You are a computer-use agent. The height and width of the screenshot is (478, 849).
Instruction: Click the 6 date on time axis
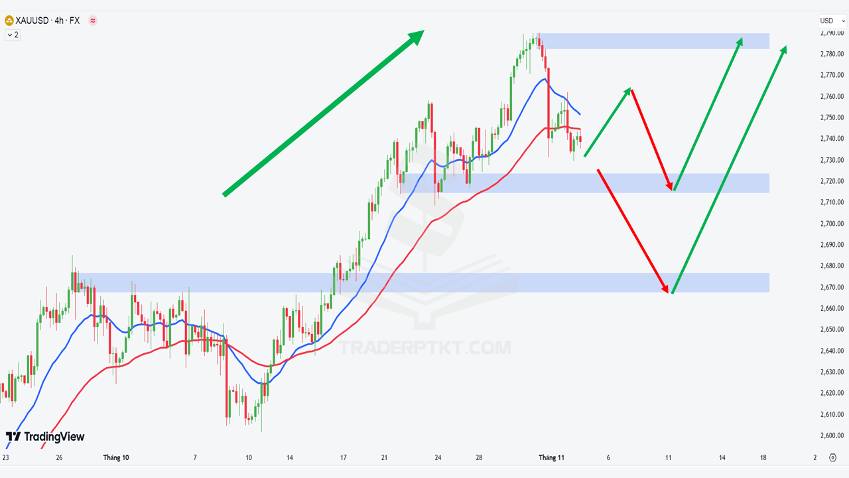click(608, 457)
